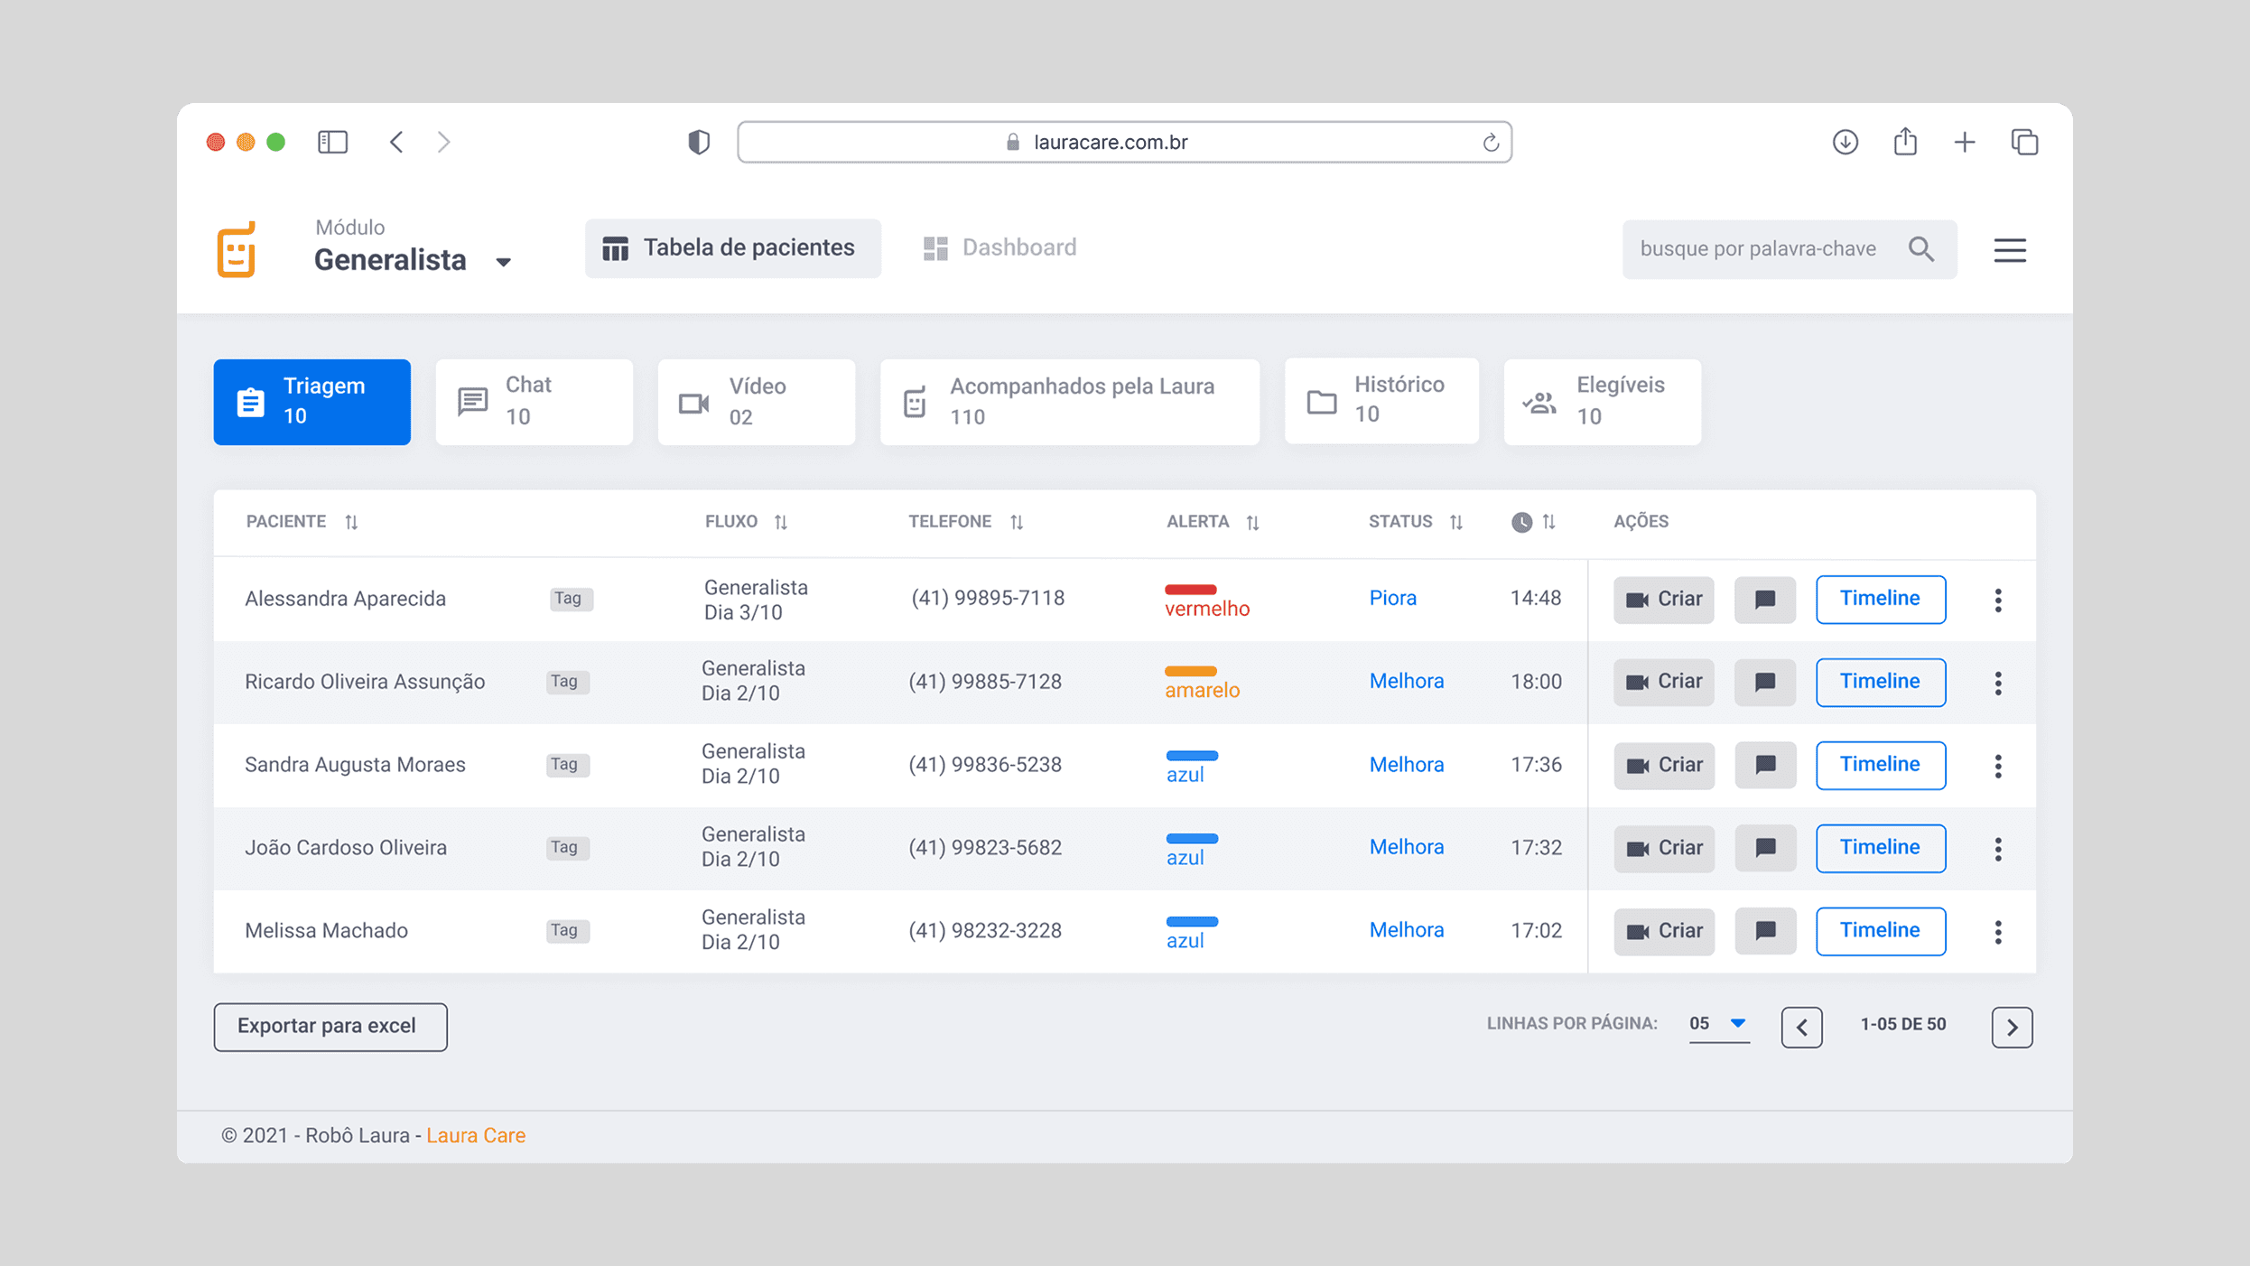Open three-dot menu for Ricardo Oliveira
The width and height of the screenshot is (2250, 1266).
1997,683
